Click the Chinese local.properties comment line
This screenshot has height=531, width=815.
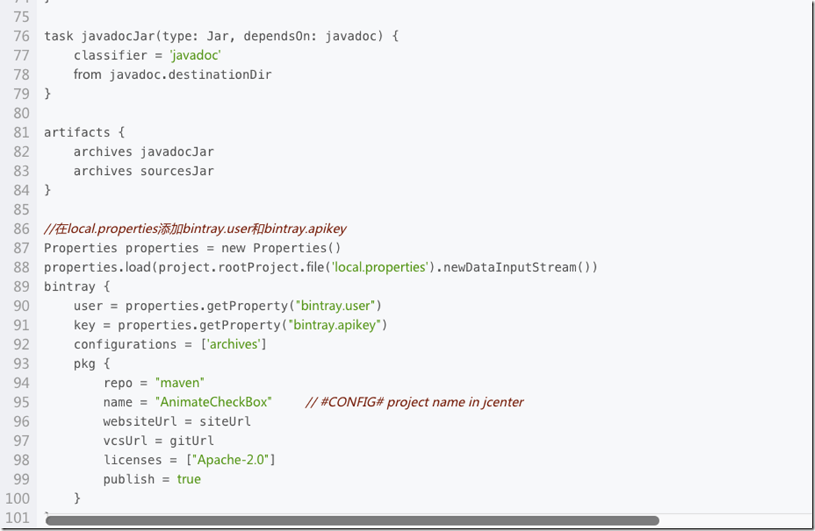tap(196, 229)
